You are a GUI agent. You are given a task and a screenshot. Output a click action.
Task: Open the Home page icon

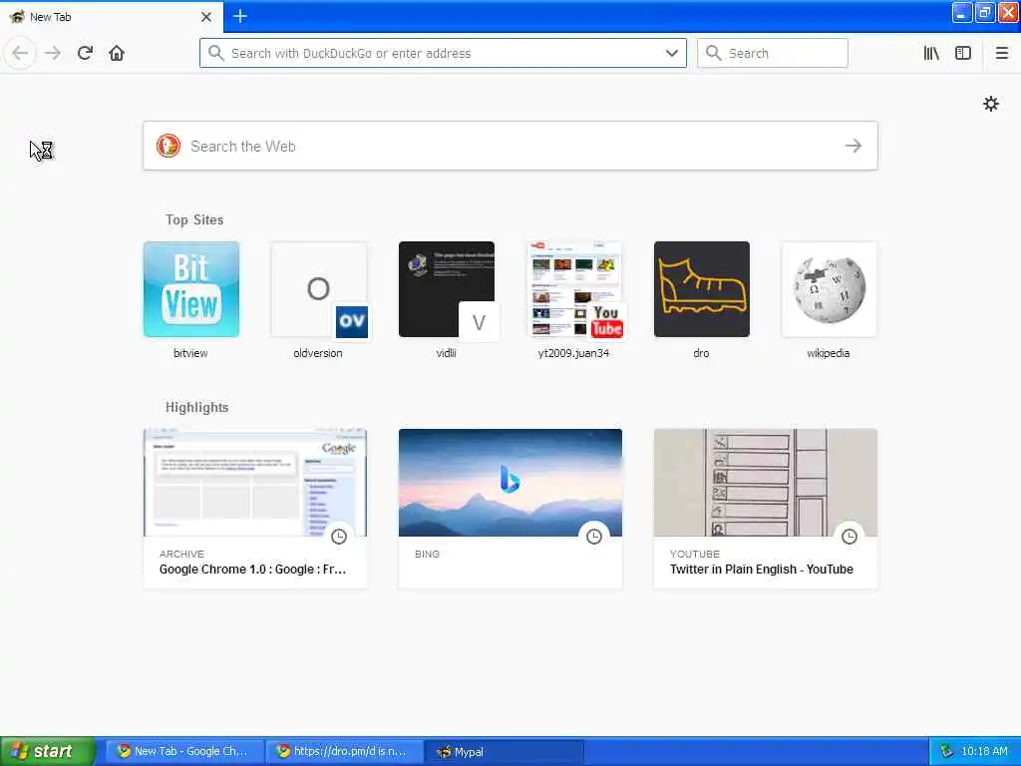[x=117, y=54]
